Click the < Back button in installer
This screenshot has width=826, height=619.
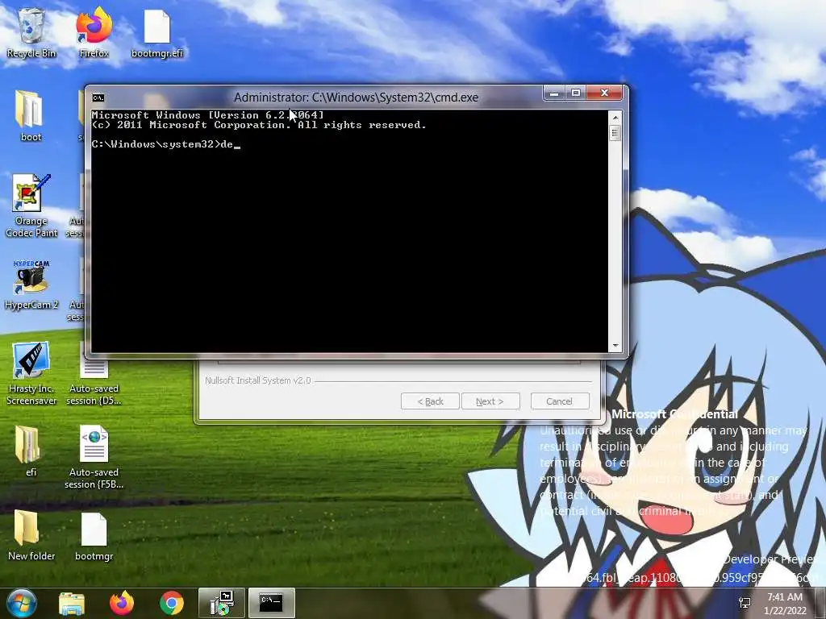431,401
